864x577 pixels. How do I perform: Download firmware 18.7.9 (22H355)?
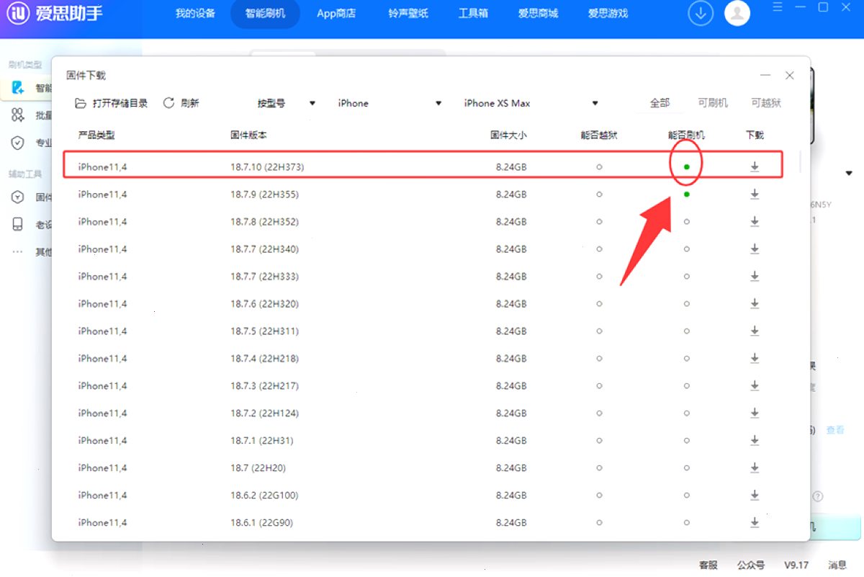click(755, 194)
